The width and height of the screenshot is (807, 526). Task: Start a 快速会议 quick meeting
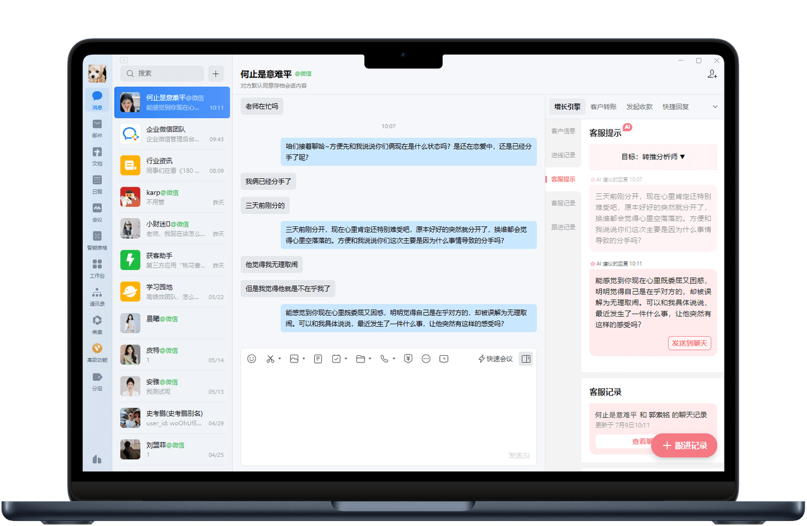pyautogui.click(x=495, y=359)
